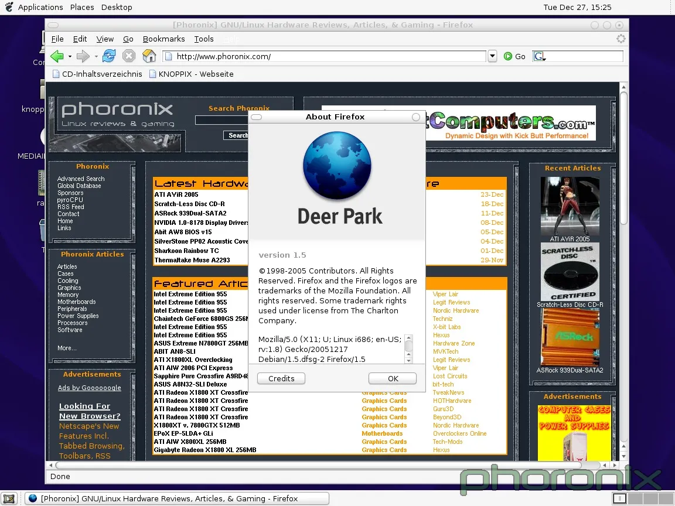Open the Go menu
This screenshot has width=675, height=506.
point(128,39)
